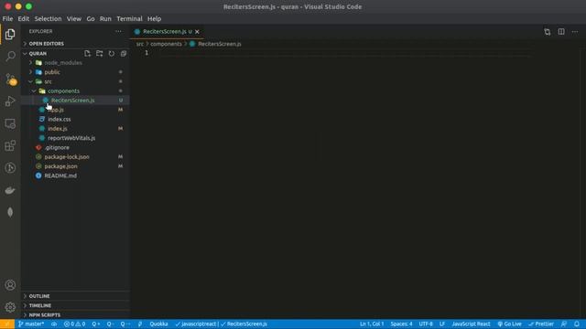Click the New Folder icon in QURAN header

click(100, 53)
